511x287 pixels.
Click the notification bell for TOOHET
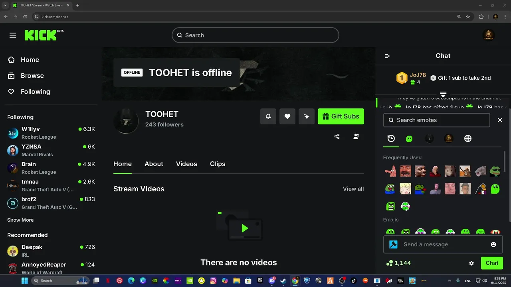point(268,116)
